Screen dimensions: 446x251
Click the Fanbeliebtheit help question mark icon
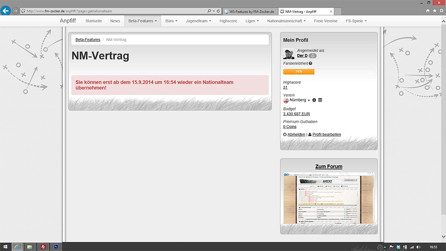click(x=311, y=63)
